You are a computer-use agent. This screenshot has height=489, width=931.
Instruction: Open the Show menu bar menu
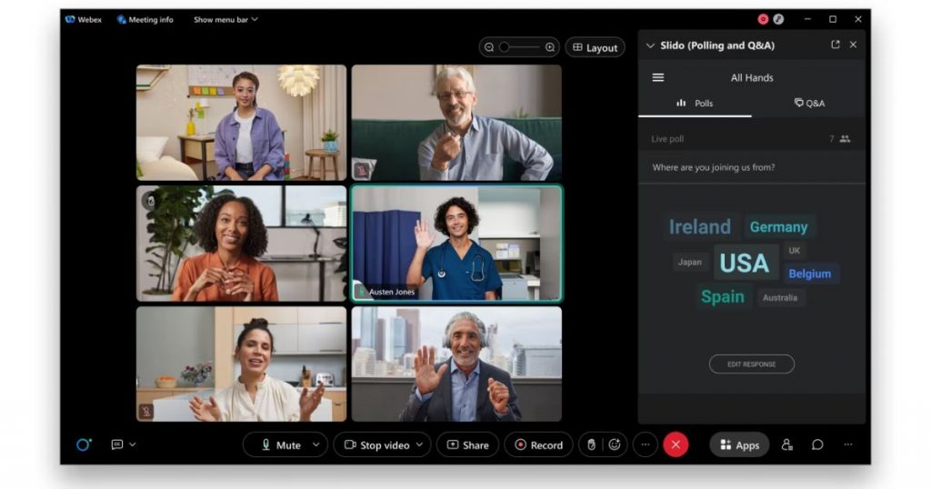[225, 19]
